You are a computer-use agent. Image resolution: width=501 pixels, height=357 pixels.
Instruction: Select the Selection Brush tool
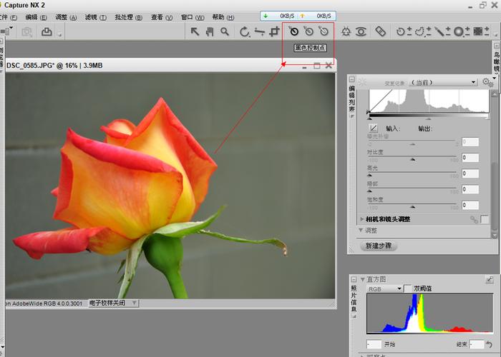point(439,31)
